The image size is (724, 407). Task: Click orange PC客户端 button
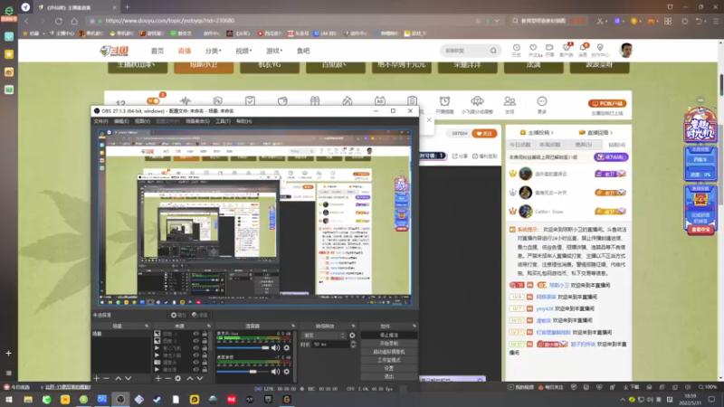pos(606,103)
